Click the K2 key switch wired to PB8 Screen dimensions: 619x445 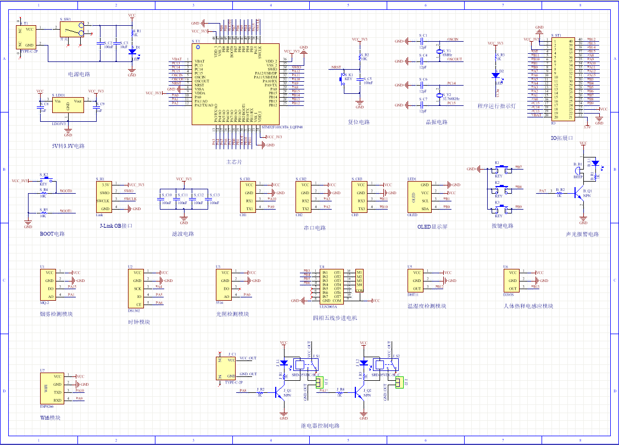coord(501,190)
